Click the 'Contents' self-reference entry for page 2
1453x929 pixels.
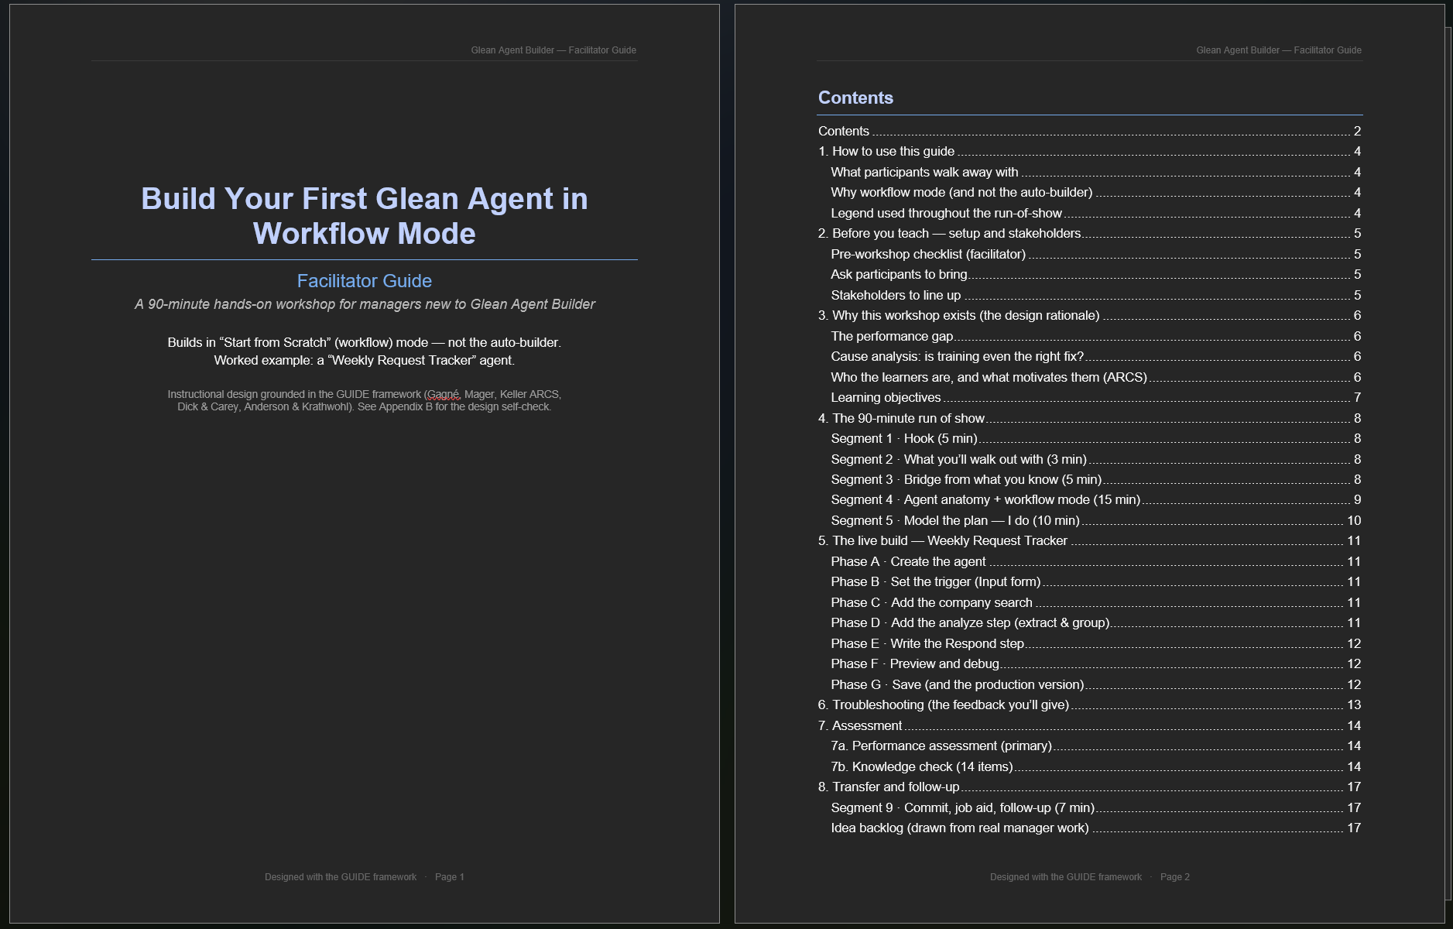pos(1089,132)
